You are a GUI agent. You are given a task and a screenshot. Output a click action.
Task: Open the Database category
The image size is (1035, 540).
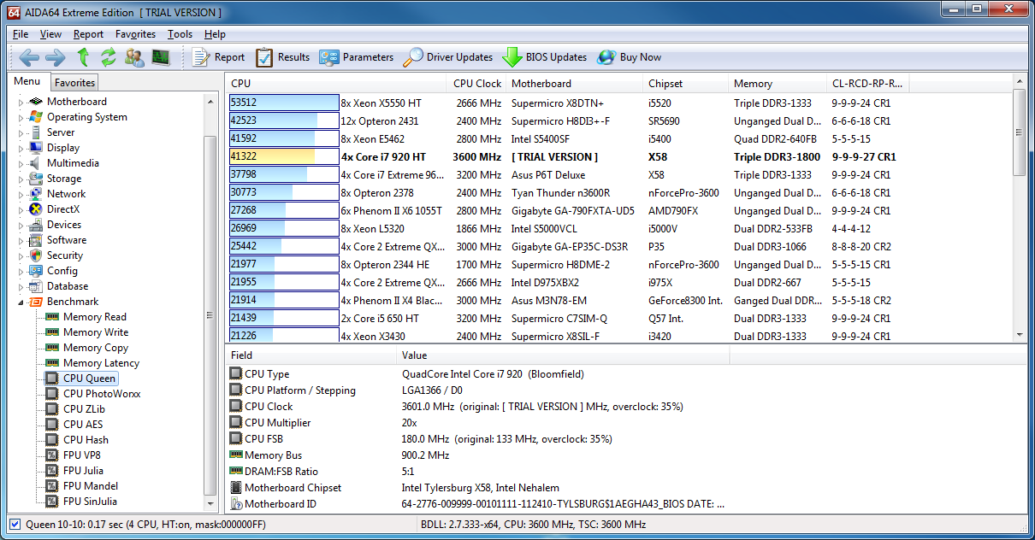point(68,286)
